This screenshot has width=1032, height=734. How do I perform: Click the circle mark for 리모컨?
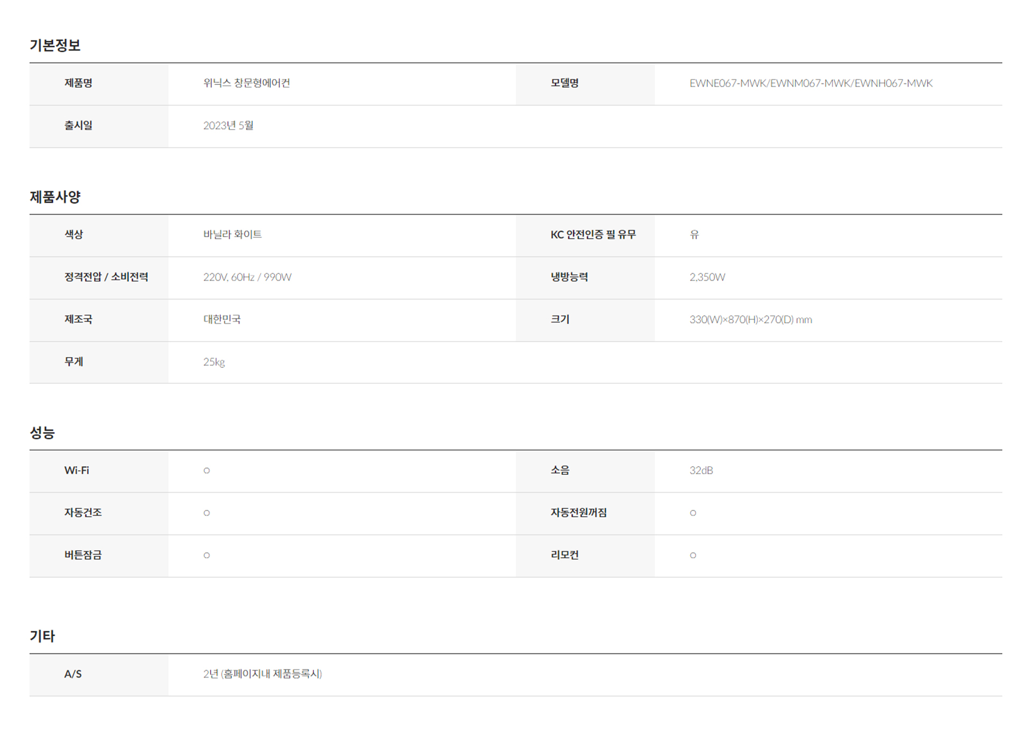pos(693,555)
